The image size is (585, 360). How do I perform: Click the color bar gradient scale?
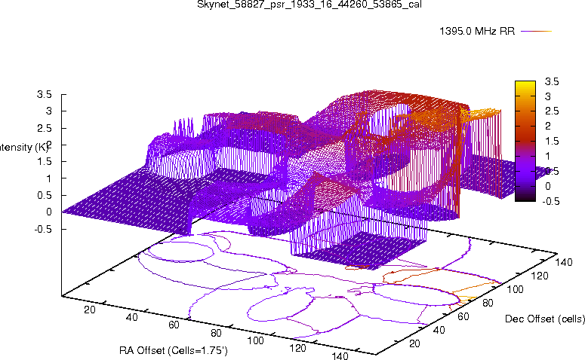click(x=525, y=141)
